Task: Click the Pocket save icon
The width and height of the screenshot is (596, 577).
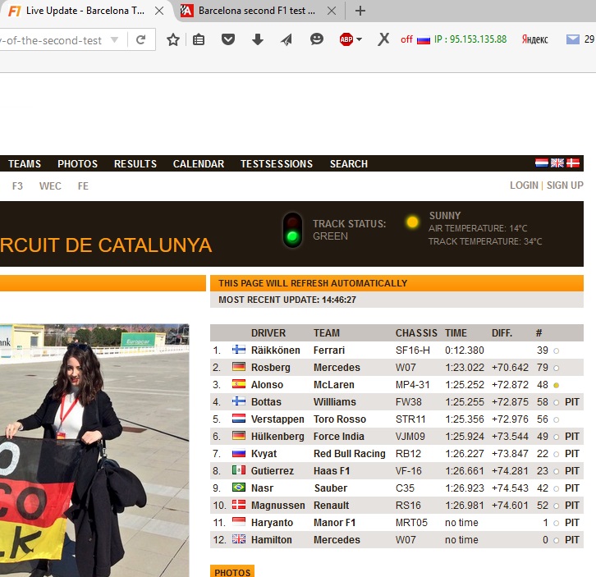Action: tap(228, 39)
